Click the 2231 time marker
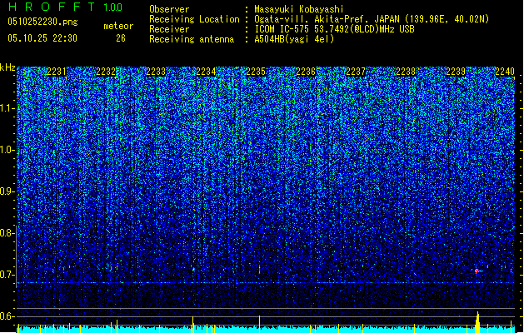Image resolution: width=524 pixels, height=333 pixels. pyautogui.click(x=57, y=72)
